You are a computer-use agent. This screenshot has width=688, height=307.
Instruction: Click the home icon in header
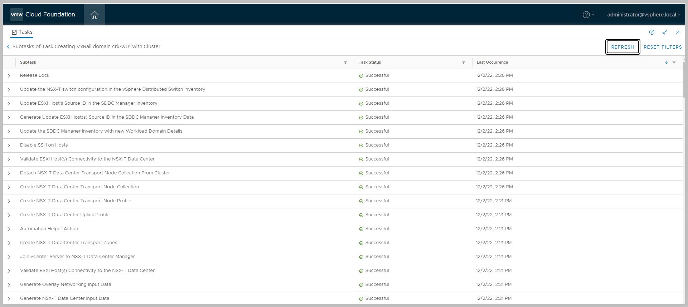94,15
